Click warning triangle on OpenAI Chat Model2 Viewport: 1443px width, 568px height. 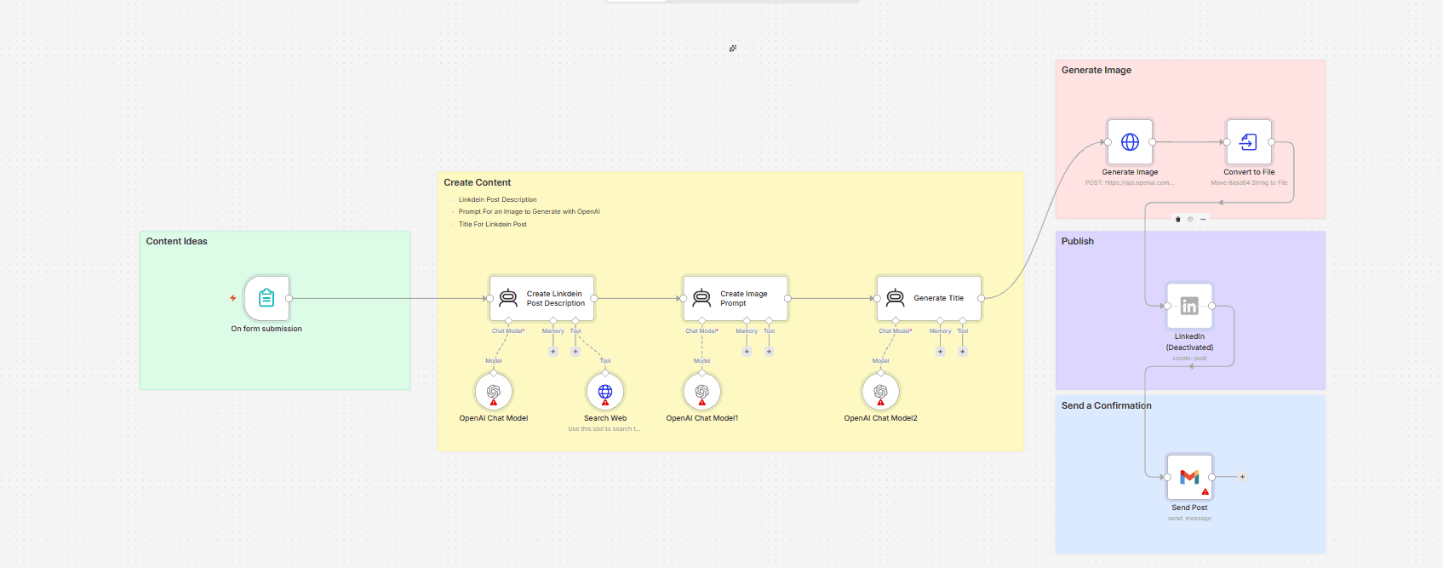pyautogui.click(x=880, y=402)
